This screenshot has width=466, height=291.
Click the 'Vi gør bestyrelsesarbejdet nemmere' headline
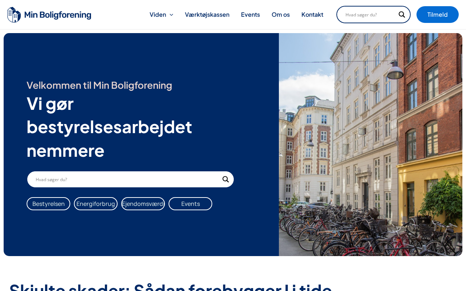(109, 127)
